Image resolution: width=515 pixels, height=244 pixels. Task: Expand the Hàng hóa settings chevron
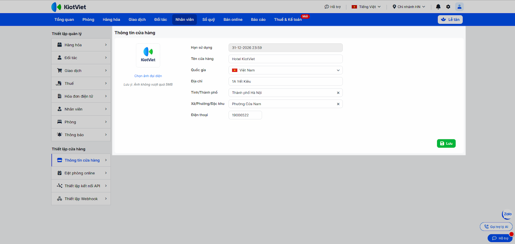[106, 45]
